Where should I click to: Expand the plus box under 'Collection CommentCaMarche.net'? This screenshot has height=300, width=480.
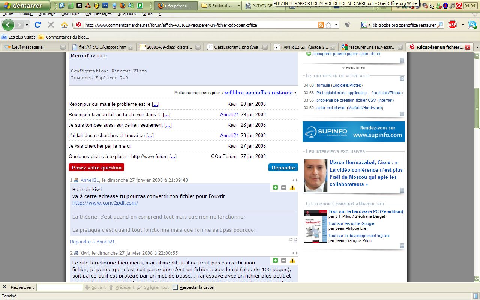[x=402, y=246]
